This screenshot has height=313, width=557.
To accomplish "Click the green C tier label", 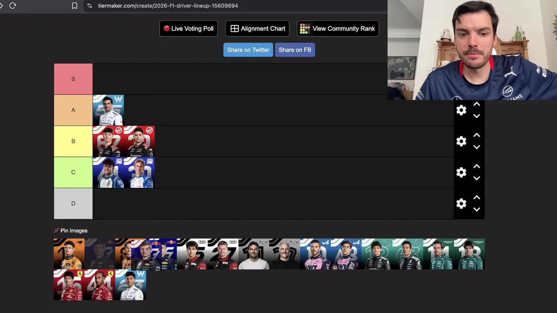I will coord(73,173).
